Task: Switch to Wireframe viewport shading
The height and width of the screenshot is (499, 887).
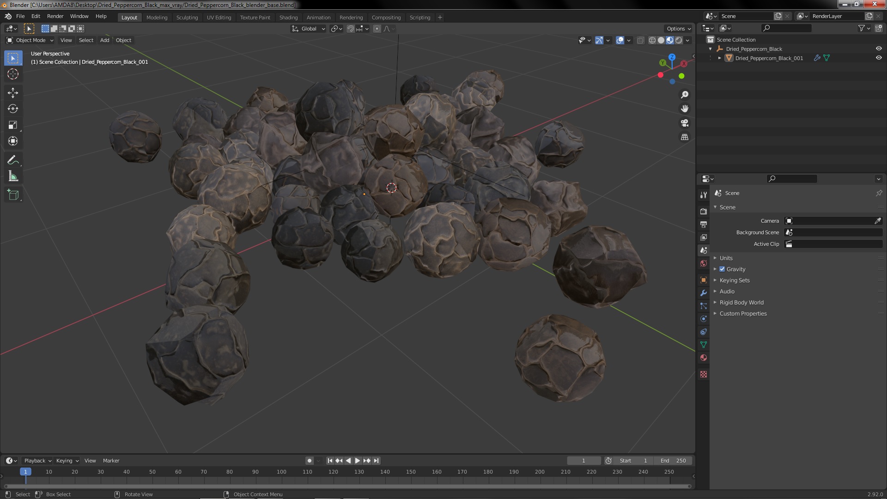Action: click(x=652, y=40)
